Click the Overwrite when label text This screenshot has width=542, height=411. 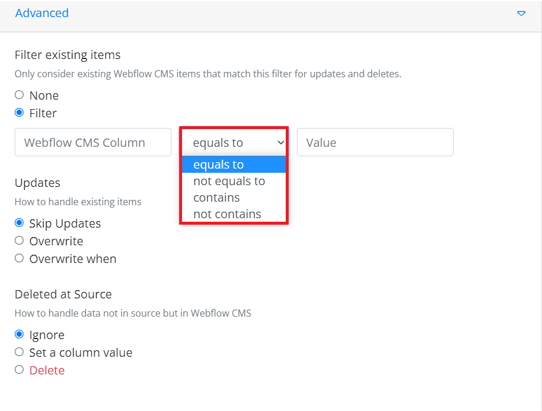click(x=73, y=259)
